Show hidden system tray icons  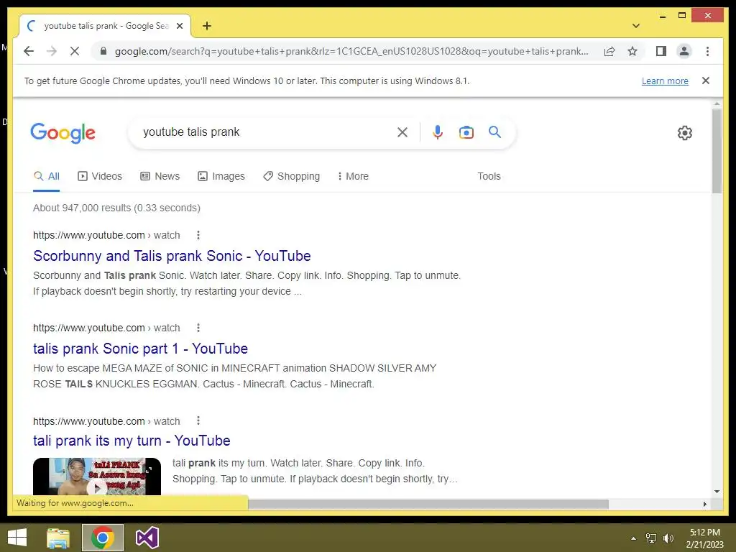[633, 538]
